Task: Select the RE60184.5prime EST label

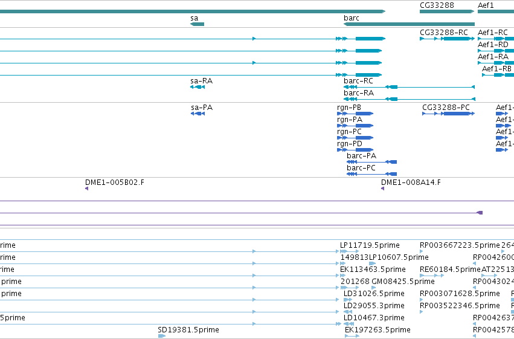Action: coord(450,270)
